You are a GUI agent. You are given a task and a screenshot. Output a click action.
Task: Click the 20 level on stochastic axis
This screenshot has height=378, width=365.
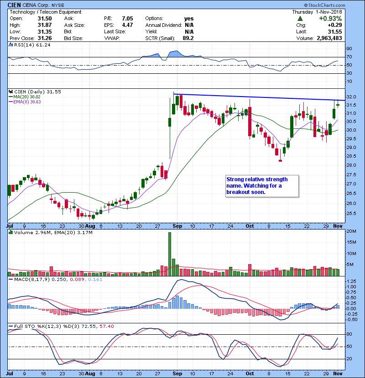click(x=349, y=359)
